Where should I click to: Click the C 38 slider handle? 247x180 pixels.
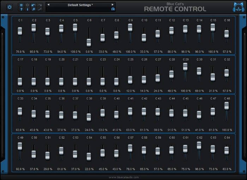(x=89, y=117)
